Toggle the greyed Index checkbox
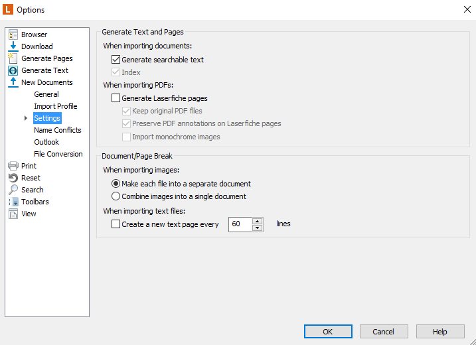This screenshot has width=476, height=345. tap(116, 72)
